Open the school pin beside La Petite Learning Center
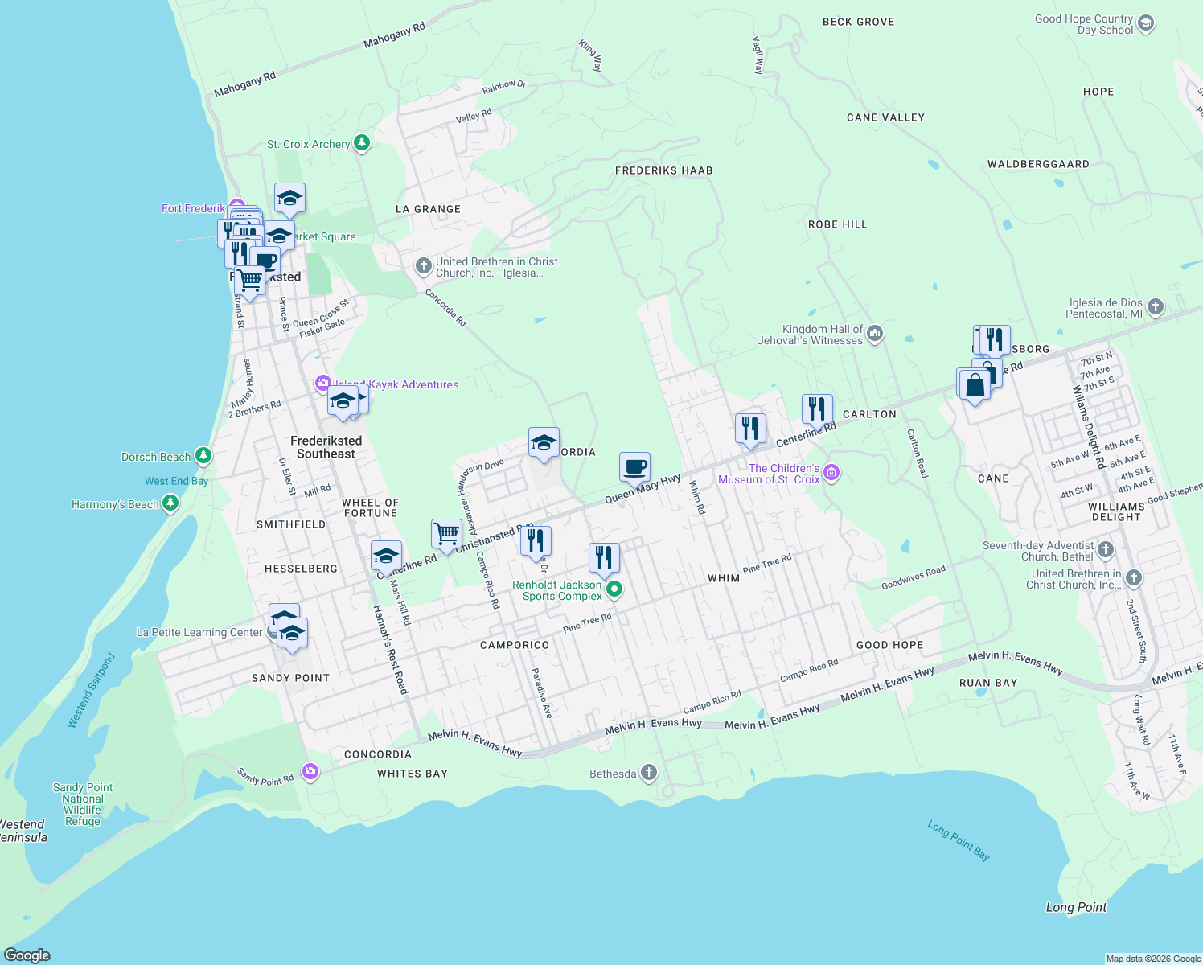 [x=292, y=634]
